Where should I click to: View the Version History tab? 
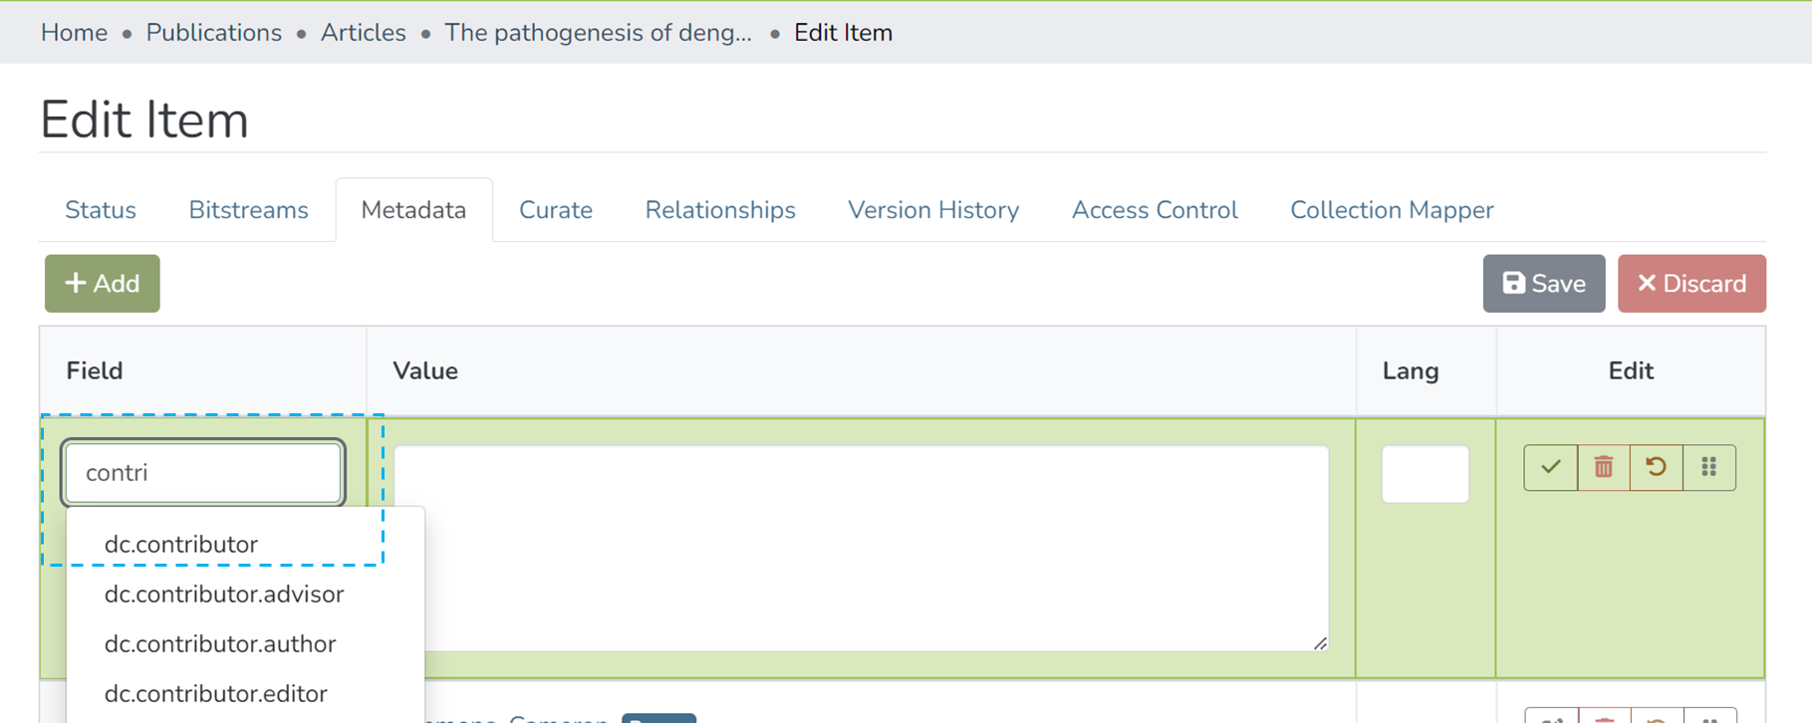click(932, 210)
